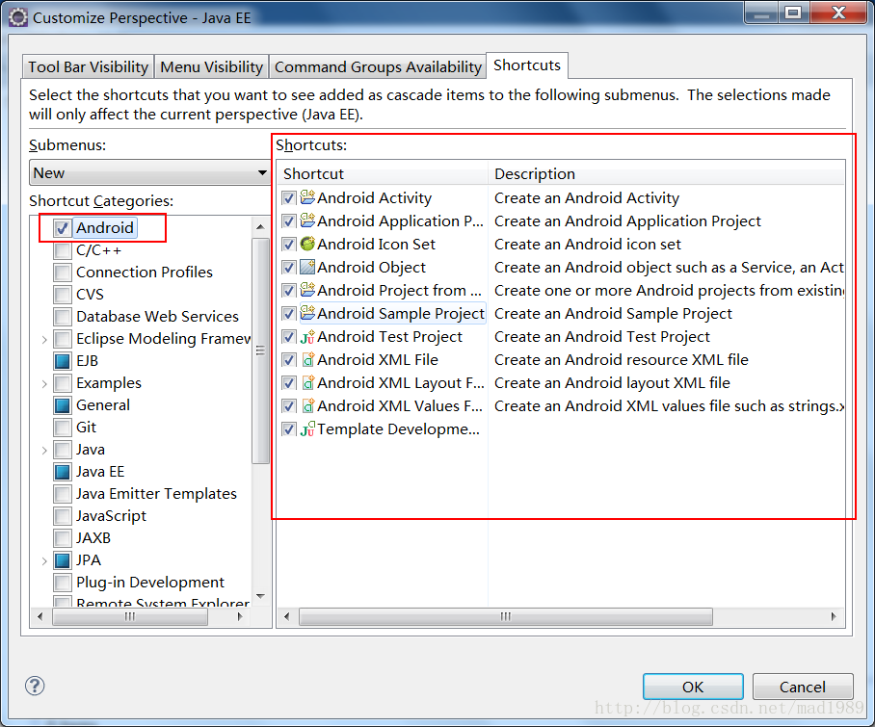The image size is (875, 727).
Task: Sort by the Shortcut column header
Action: pyautogui.click(x=383, y=173)
